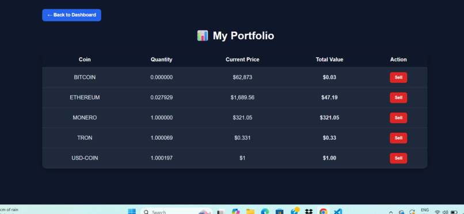Viewport: 464px width, 214px height.
Task: Click the bar chart icon beside My Portfolio
Action: click(x=203, y=36)
